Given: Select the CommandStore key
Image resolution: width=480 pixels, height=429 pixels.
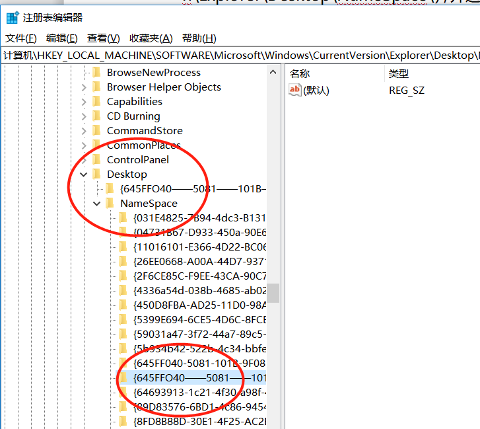Looking at the screenshot, I should (145, 131).
